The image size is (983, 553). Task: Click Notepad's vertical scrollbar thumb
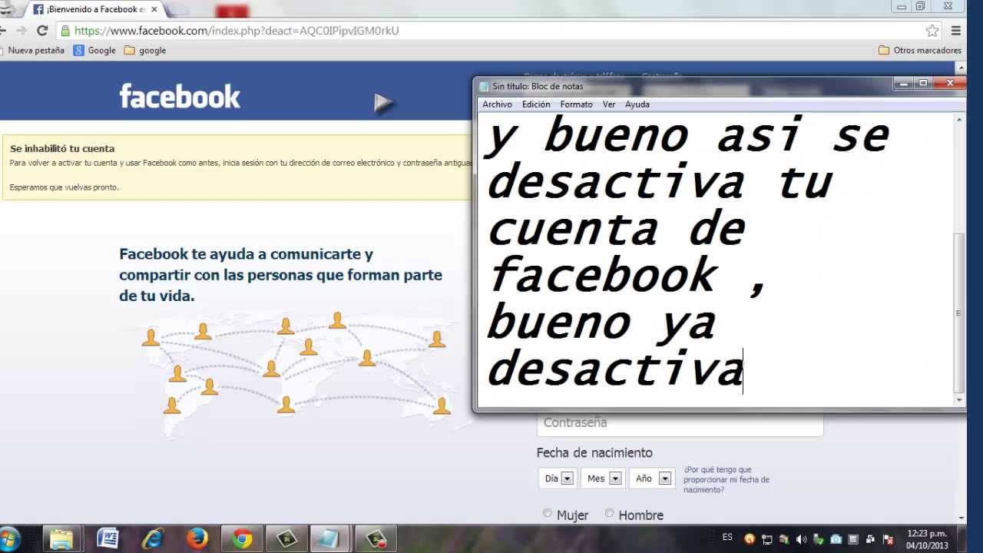[958, 313]
